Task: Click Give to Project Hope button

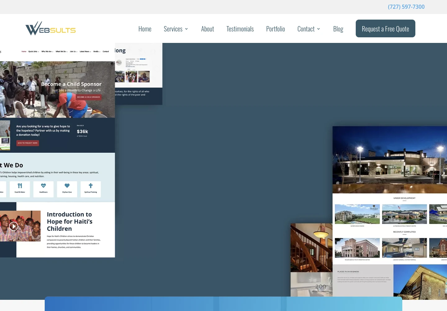Action: click(28, 143)
